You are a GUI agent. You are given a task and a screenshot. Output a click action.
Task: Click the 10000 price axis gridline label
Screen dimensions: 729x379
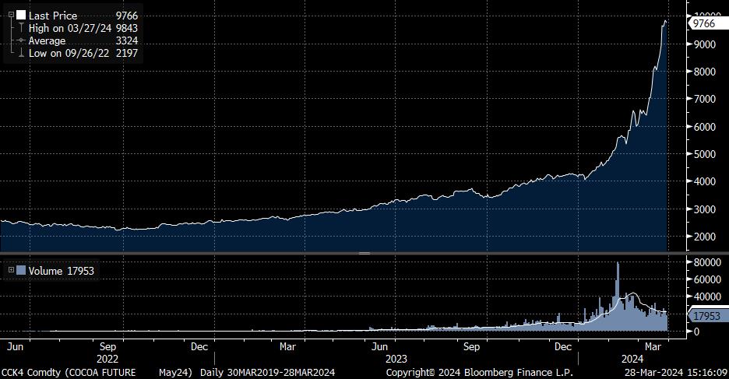(x=706, y=15)
